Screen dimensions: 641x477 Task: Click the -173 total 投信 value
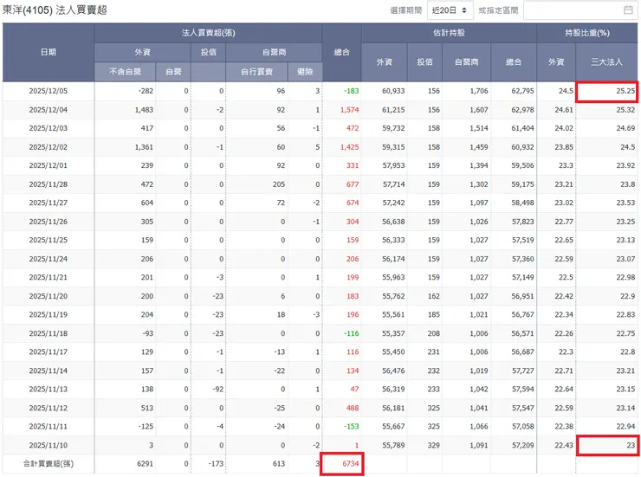point(216,464)
